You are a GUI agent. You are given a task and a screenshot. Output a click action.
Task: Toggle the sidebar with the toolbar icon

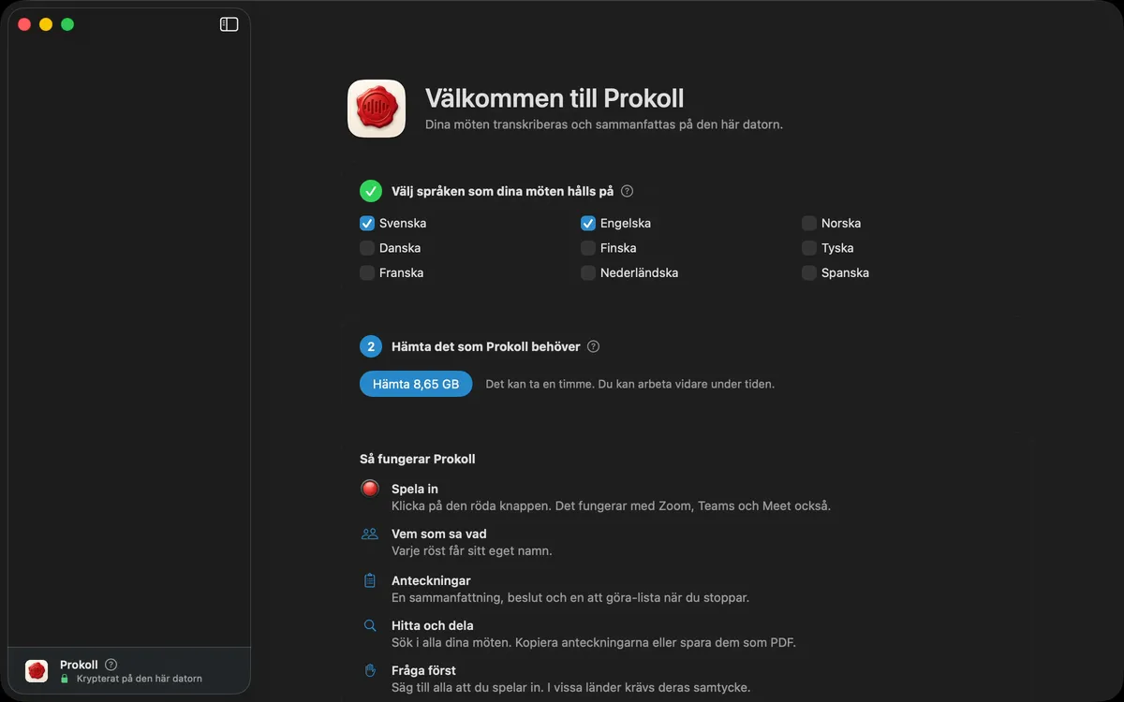click(229, 24)
